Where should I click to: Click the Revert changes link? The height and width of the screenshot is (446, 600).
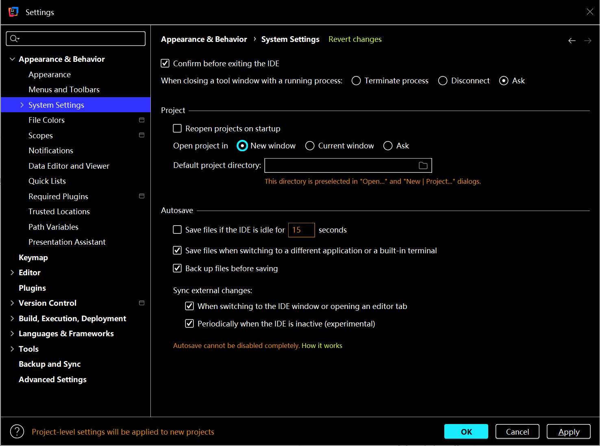355,39
